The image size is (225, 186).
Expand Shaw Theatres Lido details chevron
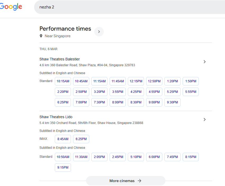coord(205,120)
